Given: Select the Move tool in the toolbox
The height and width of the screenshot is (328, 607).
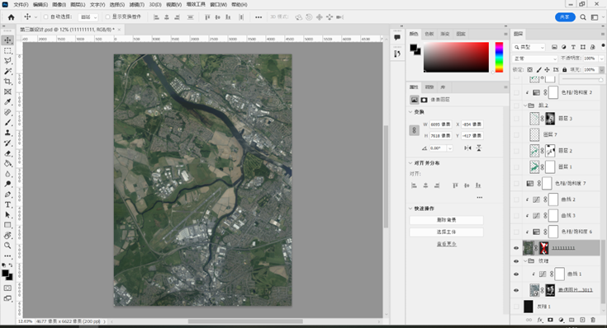Looking at the screenshot, I should [7, 40].
